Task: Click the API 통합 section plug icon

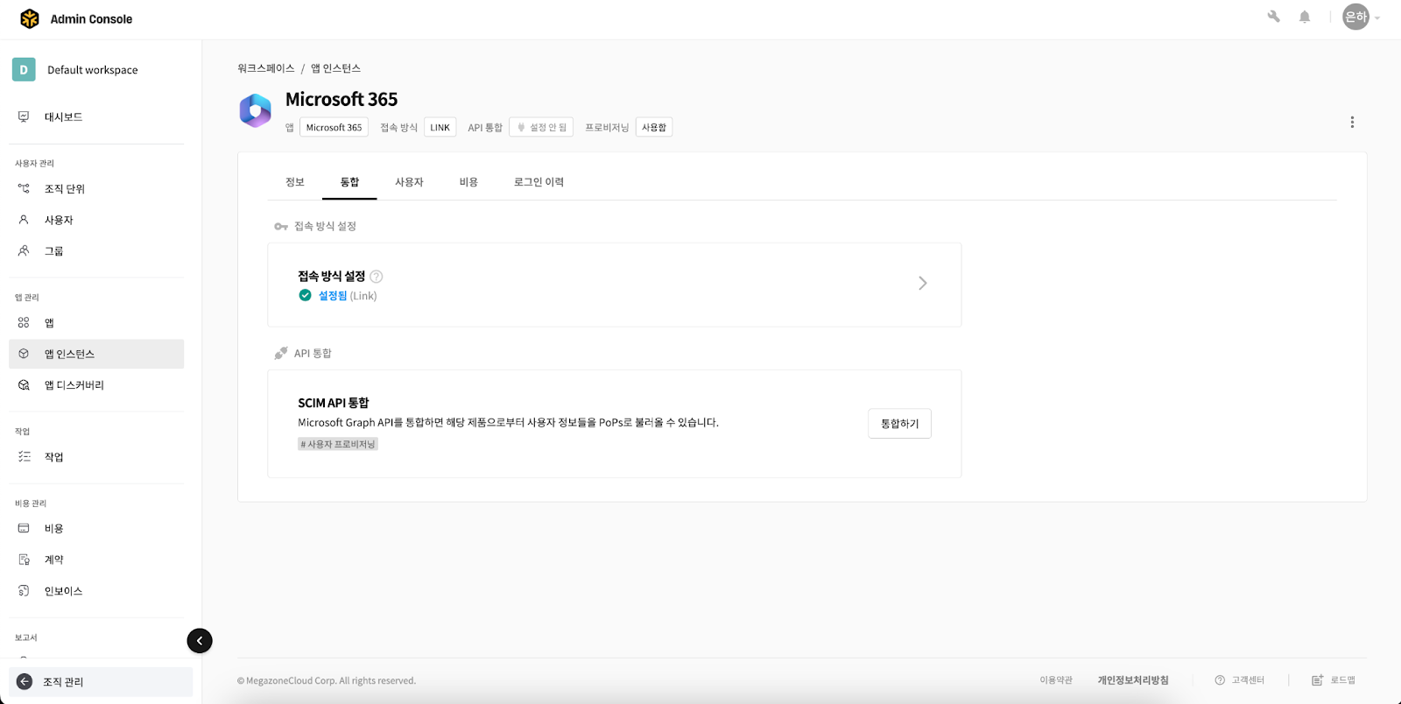Action: pos(281,353)
